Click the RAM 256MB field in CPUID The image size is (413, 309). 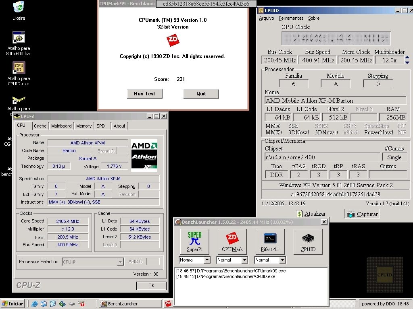click(392, 117)
